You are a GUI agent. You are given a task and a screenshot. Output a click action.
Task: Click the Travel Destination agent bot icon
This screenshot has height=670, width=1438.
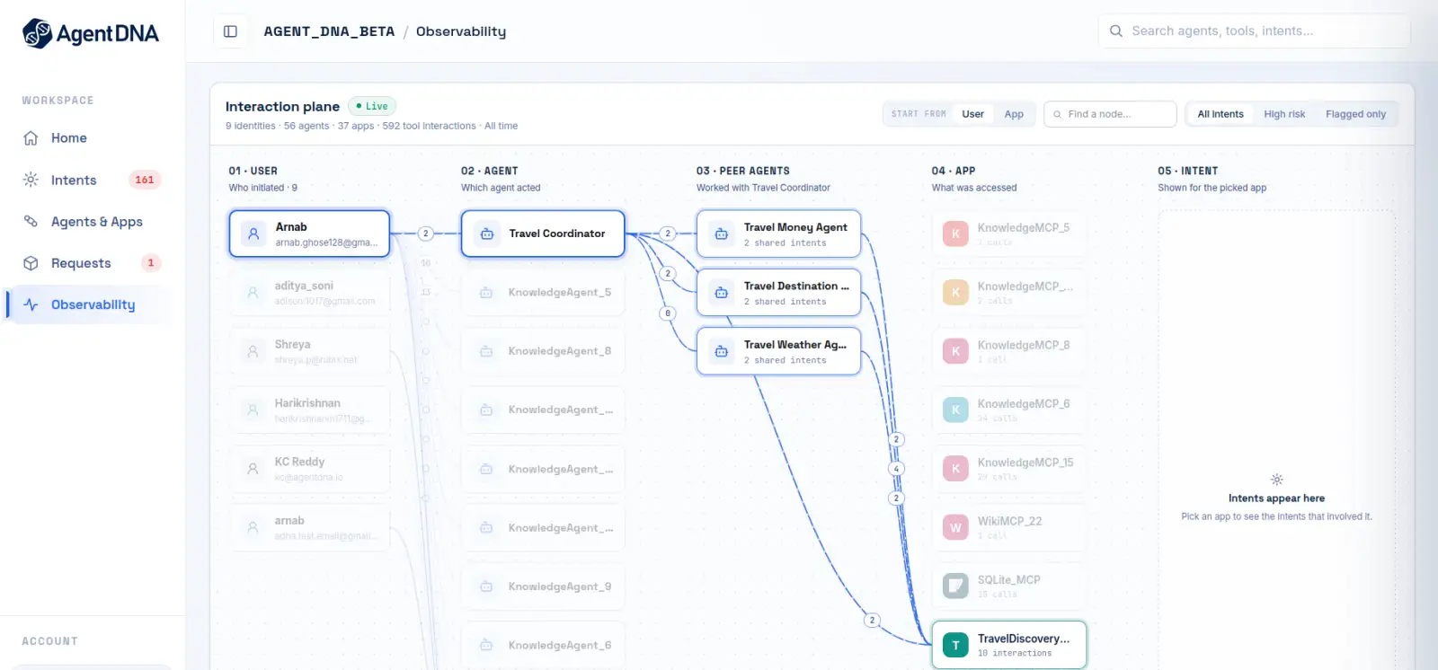click(721, 293)
